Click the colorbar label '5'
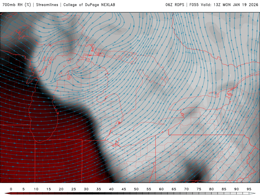 point(23,189)
